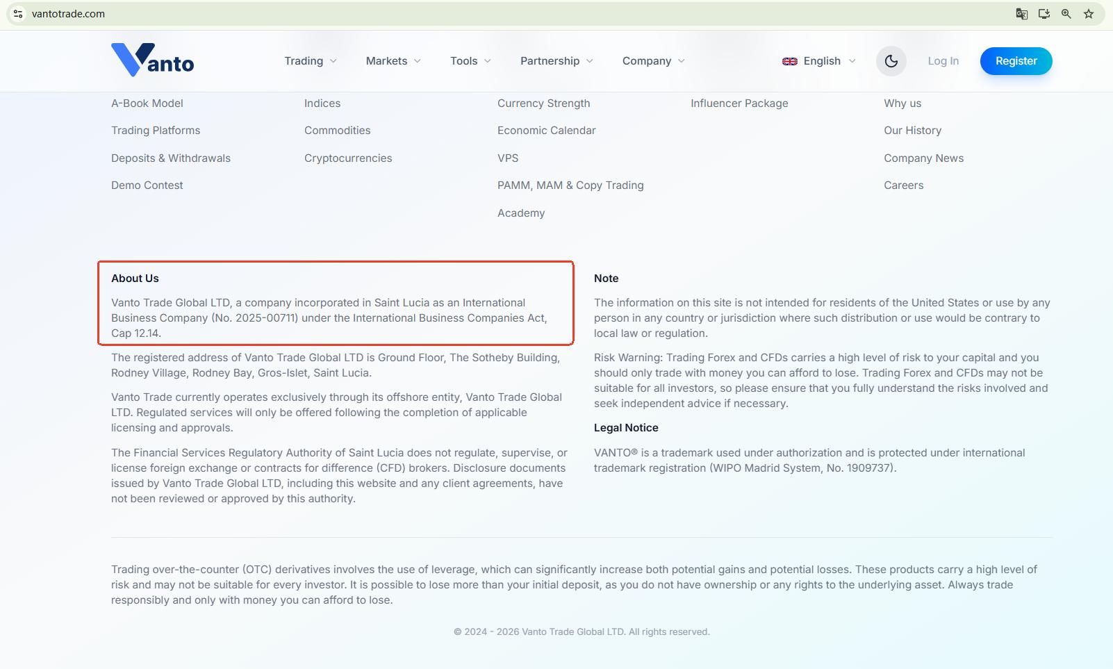Expand the Markets menu chevron
Viewport: 1113px width, 669px height.
[418, 61]
